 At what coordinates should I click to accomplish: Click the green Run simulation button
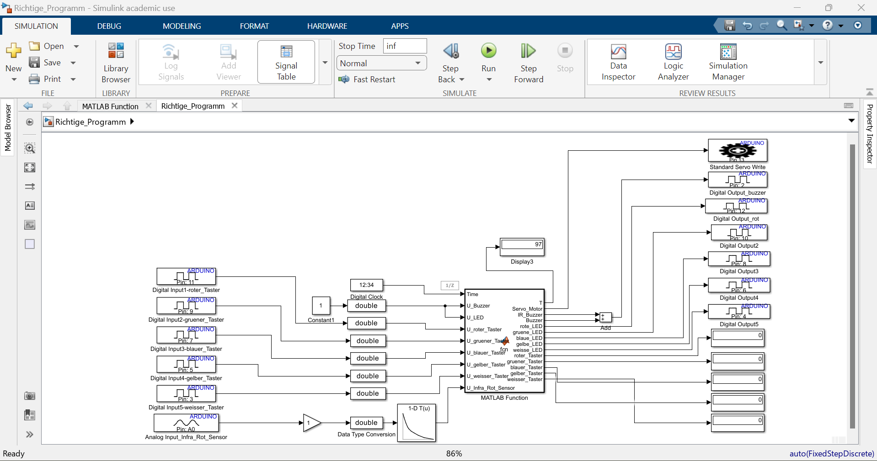(488, 51)
